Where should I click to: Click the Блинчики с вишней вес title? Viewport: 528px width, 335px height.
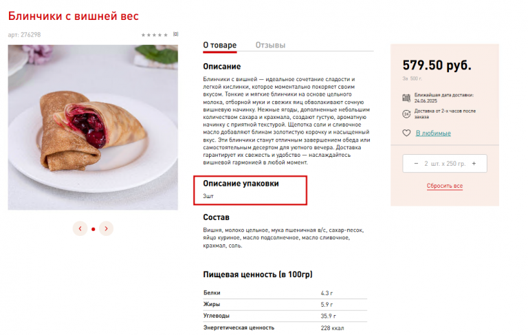74,17
